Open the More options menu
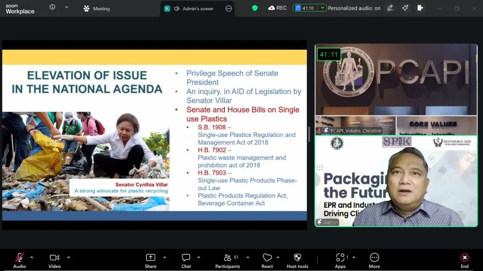The image size is (483, 271). click(x=374, y=260)
